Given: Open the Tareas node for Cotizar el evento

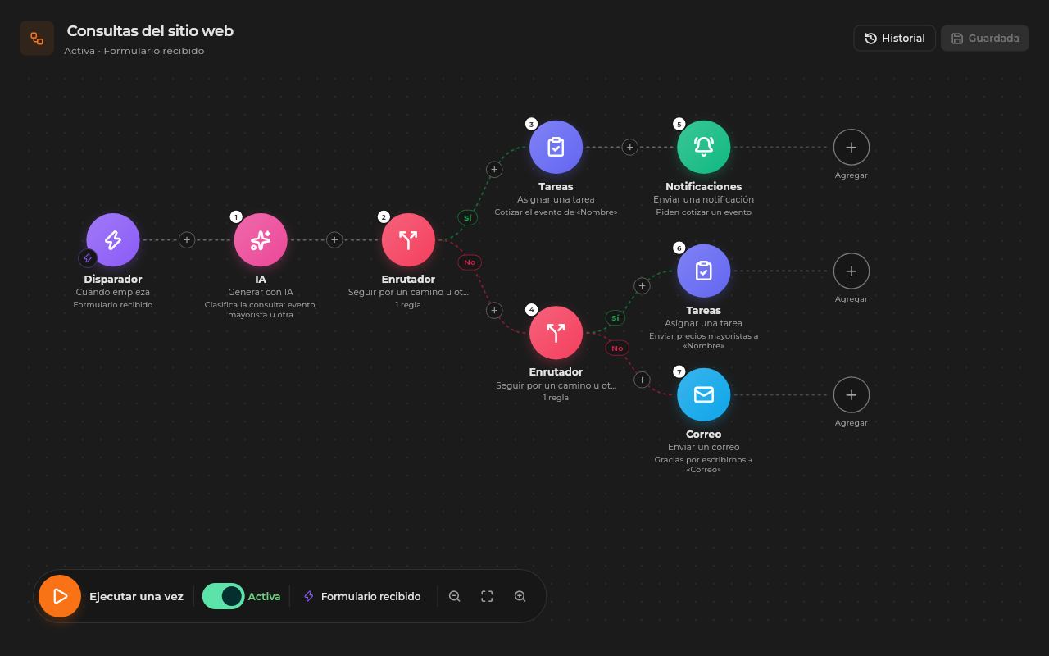Looking at the screenshot, I should pyautogui.click(x=556, y=148).
